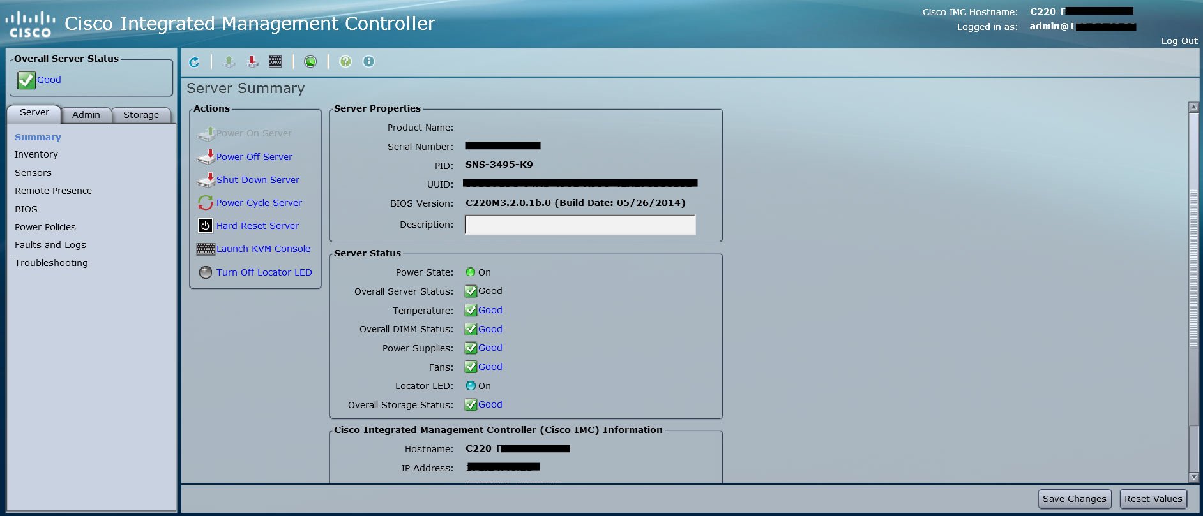Viewport: 1203px width, 516px height.
Task: Click the vertical scrollbar thumb
Action: pyautogui.click(x=1193, y=269)
